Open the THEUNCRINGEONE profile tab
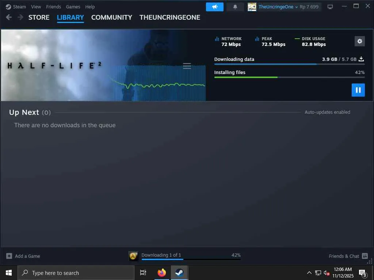Image resolution: width=374 pixels, height=280 pixels. [170, 17]
